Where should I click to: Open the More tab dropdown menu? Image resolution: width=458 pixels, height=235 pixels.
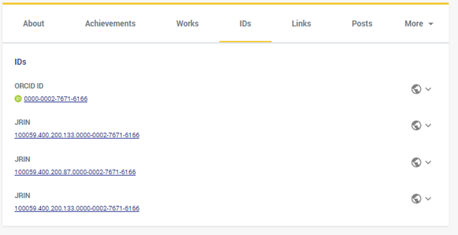[419, 24]
